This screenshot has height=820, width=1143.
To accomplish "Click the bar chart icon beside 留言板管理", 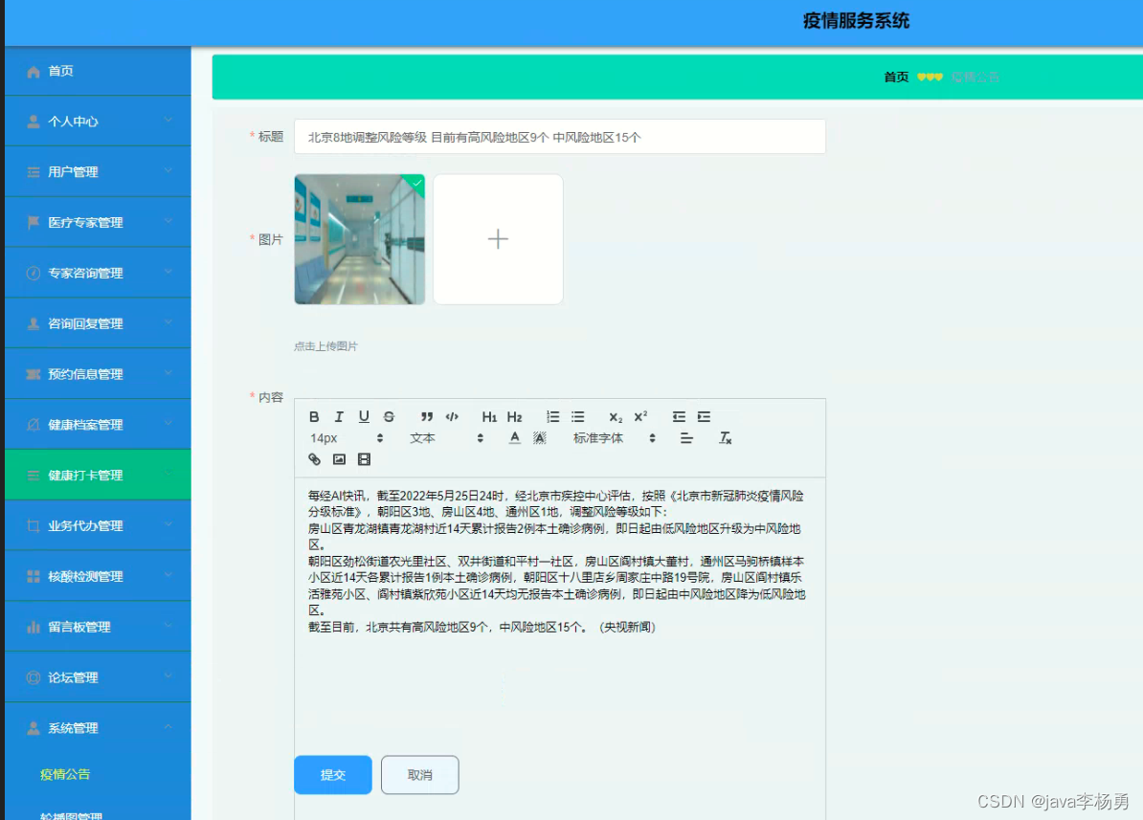I will point(33,627).
